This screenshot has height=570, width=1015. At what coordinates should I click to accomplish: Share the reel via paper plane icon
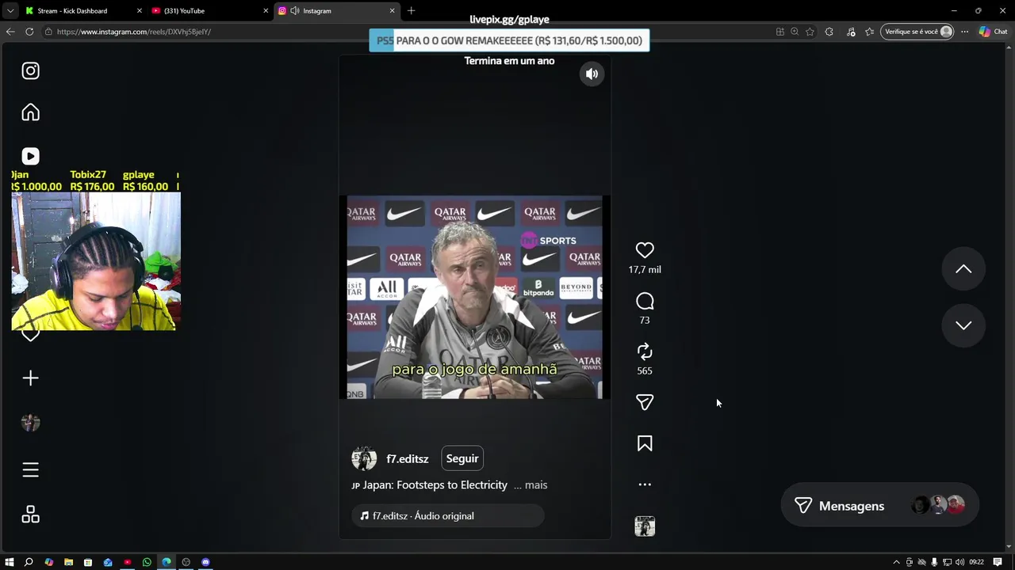(645, 402)
